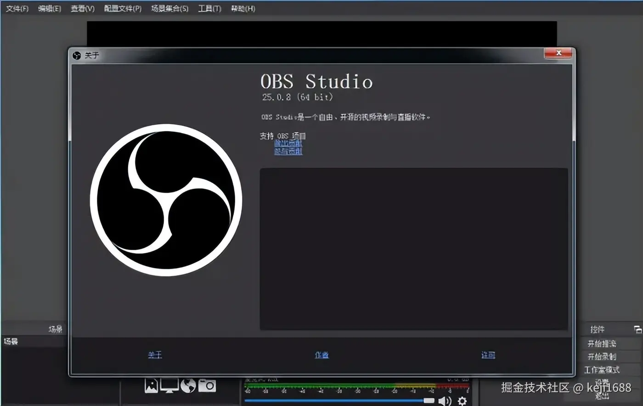
Task: Open the 查看(V) menu
Action: coord(83,8)
